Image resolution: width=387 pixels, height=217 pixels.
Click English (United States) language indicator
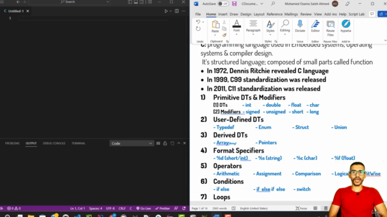pos(254,209)
